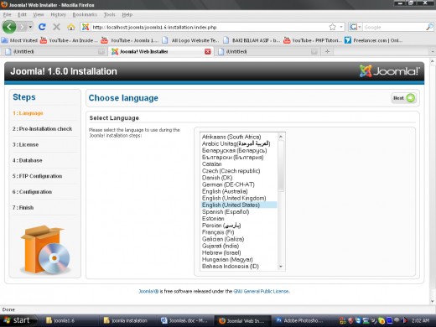436x327 pixels.
Task: Switch to Adobe Photoshop taskbar item
Action: click(x=300, y=320)
